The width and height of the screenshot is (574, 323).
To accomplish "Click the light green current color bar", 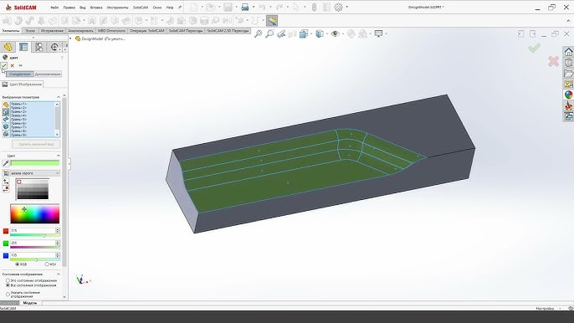I will pos(35,163).
